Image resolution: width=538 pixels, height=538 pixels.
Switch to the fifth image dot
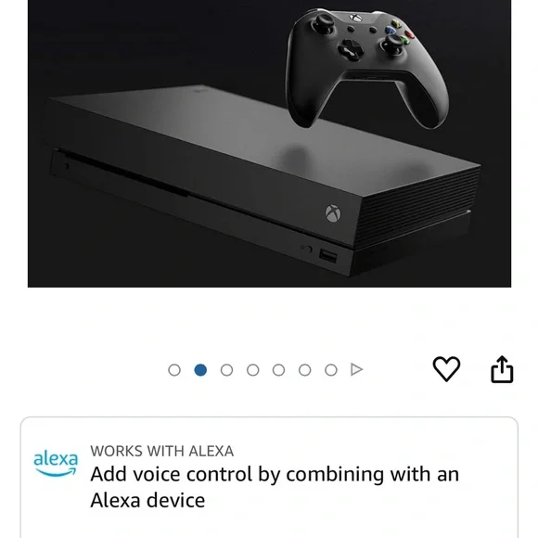pyautogui.click(x=278, y=370)
